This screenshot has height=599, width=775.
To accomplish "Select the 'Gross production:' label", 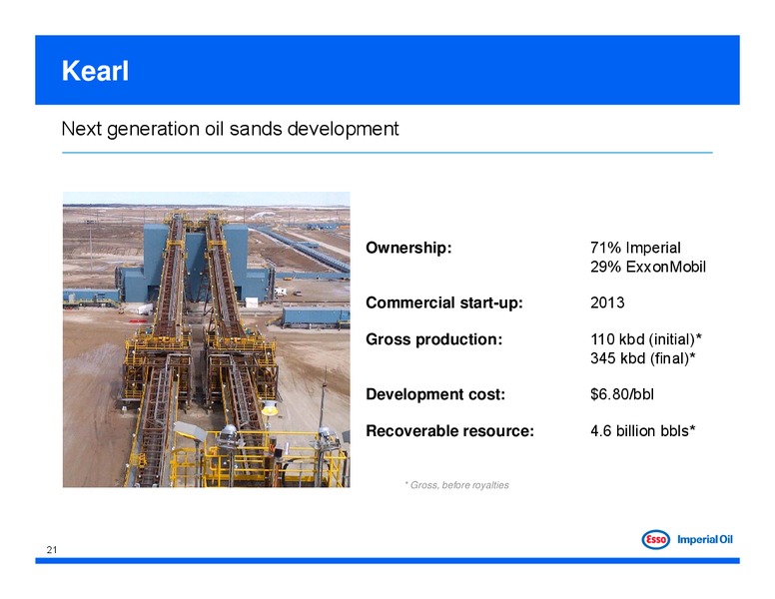I will 434,339.
